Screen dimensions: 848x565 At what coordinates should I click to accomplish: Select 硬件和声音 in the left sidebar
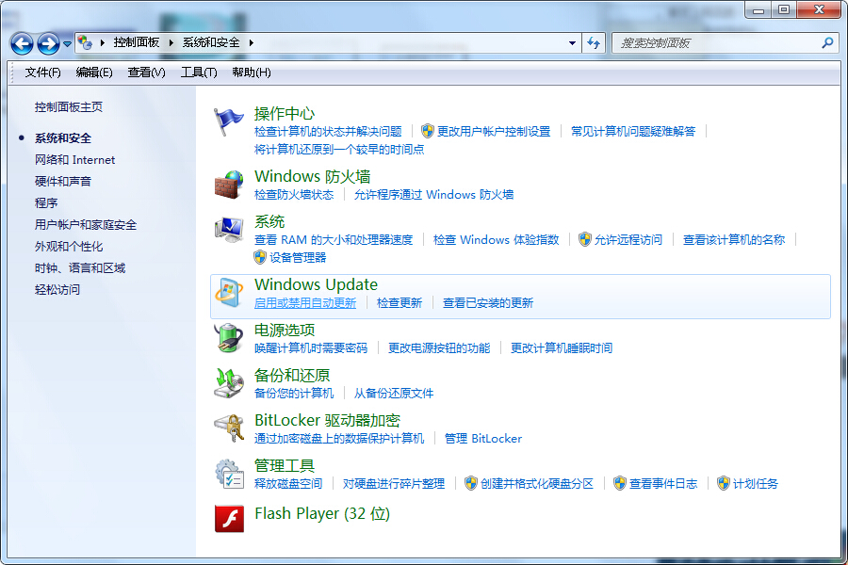pyautogui.click(x=63, y=182)
